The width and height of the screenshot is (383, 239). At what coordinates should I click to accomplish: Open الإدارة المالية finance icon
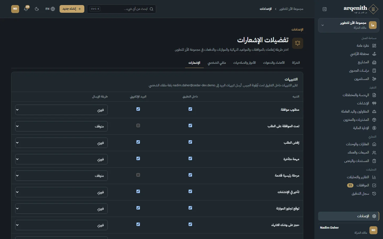tap(374, 128)
